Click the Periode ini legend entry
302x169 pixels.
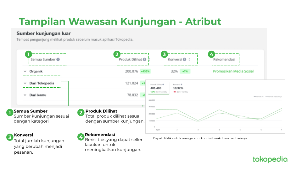click(259, 97)
